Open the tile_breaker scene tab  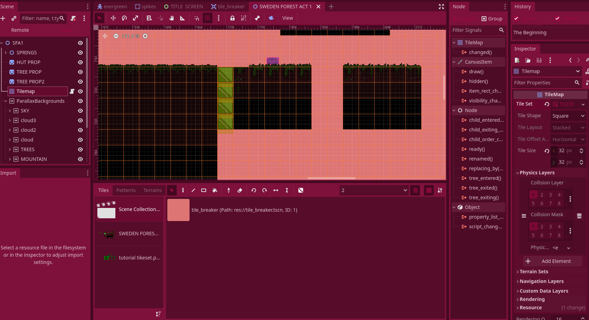click(228, 7)
